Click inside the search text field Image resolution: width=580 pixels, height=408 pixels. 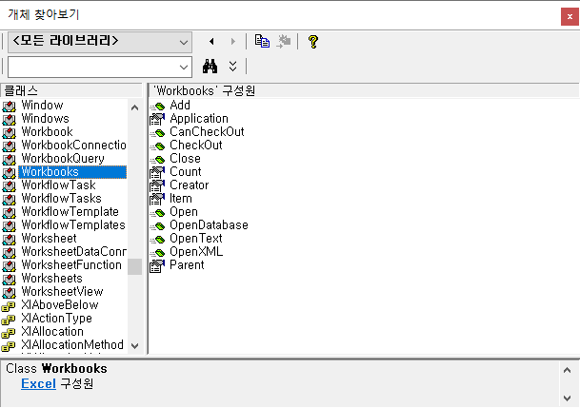coord(91,68)
